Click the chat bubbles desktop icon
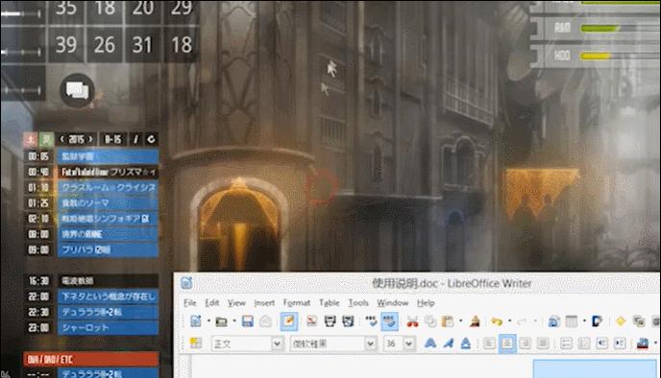This screenshot has height=378, width=661. click(77, 90)
